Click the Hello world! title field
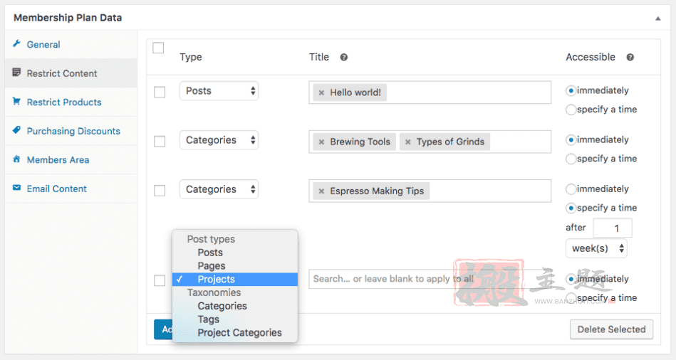The height and width of the screenshot is (360, 676). pyautogui.click(x=430, y=92)
